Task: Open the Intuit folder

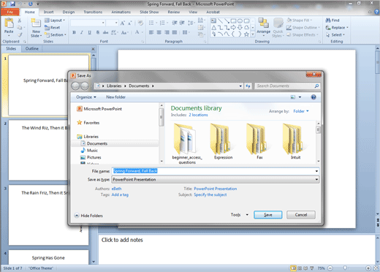Action: (x=295, y=142)
